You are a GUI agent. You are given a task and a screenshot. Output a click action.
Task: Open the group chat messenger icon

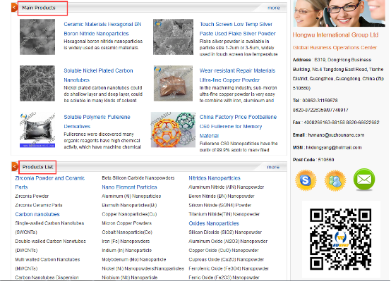[335, 180]
